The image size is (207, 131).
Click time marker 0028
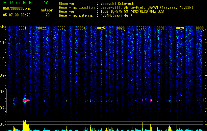click(160, 28)
